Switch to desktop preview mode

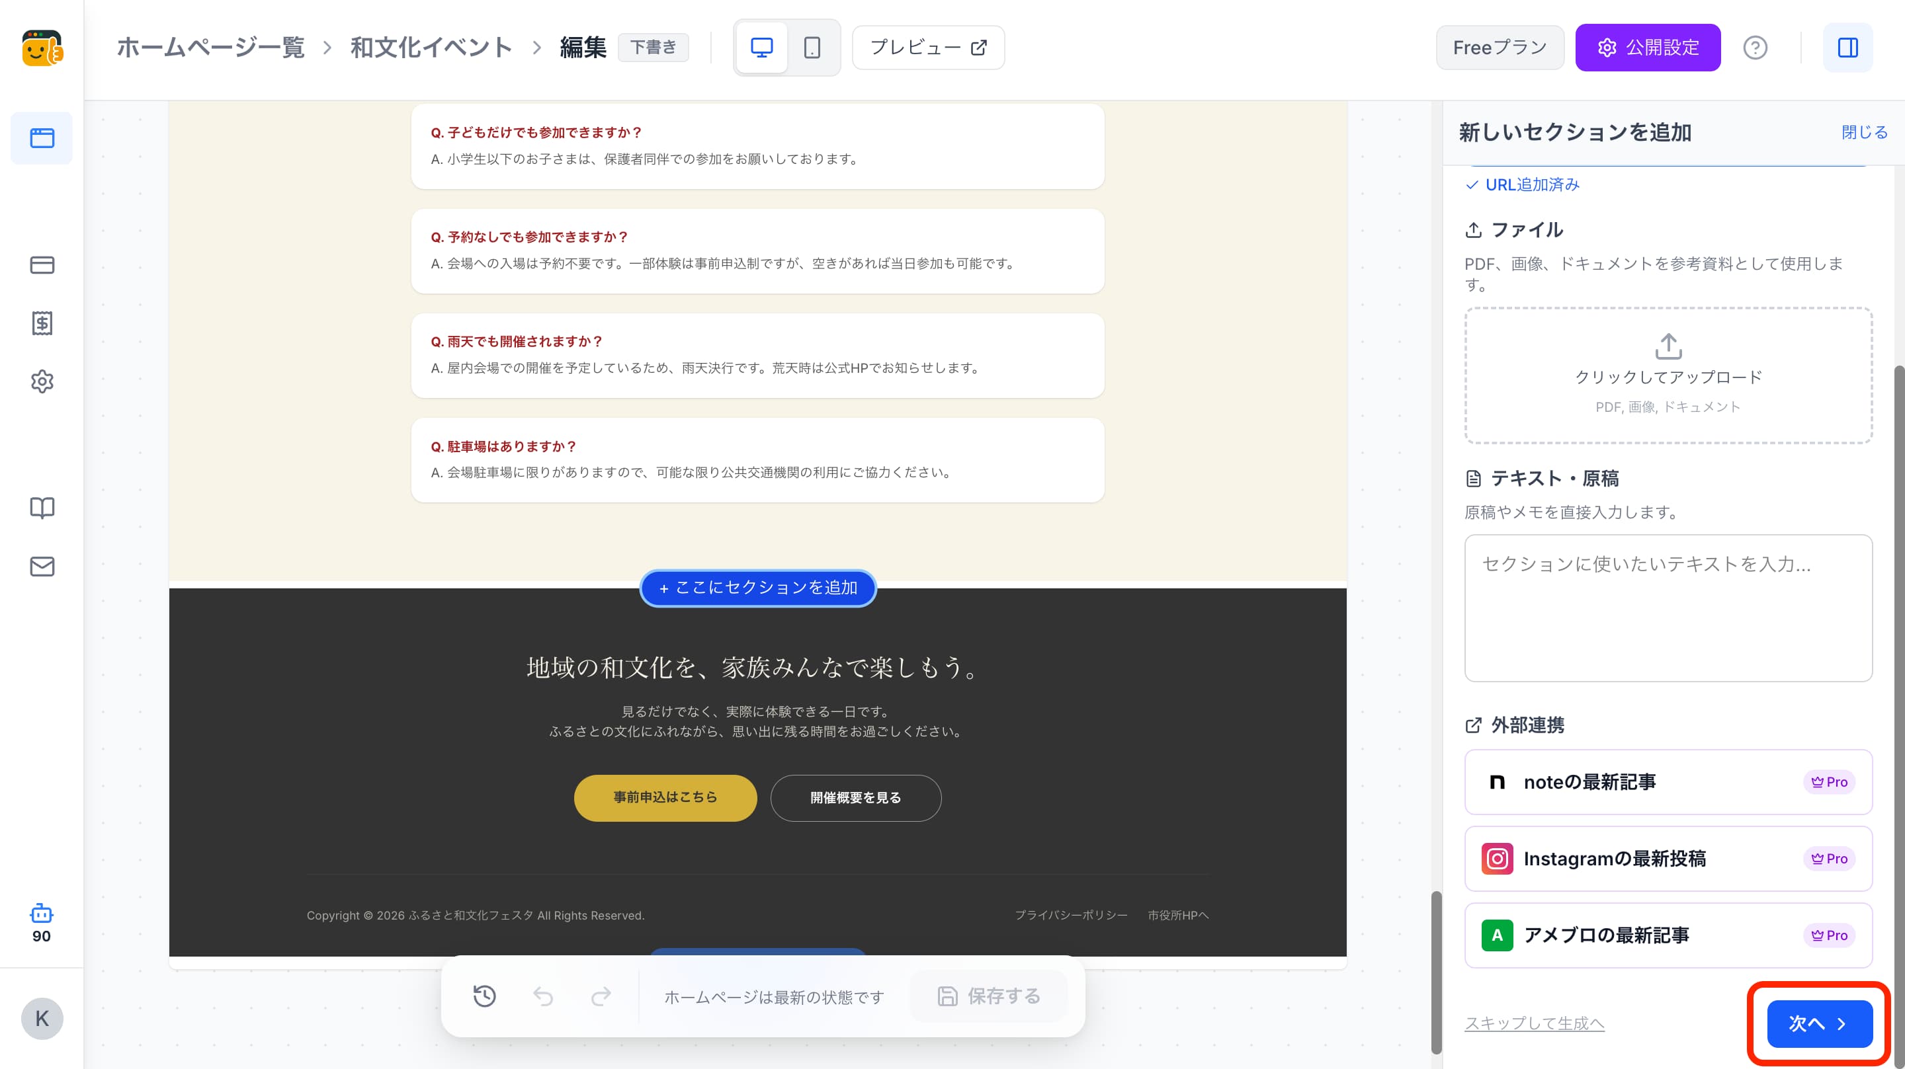coord(762,48)
